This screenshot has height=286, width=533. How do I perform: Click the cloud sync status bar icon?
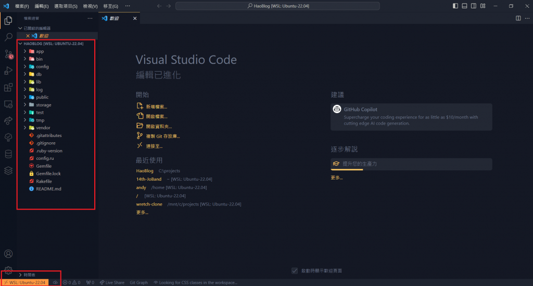click(55, 282)
